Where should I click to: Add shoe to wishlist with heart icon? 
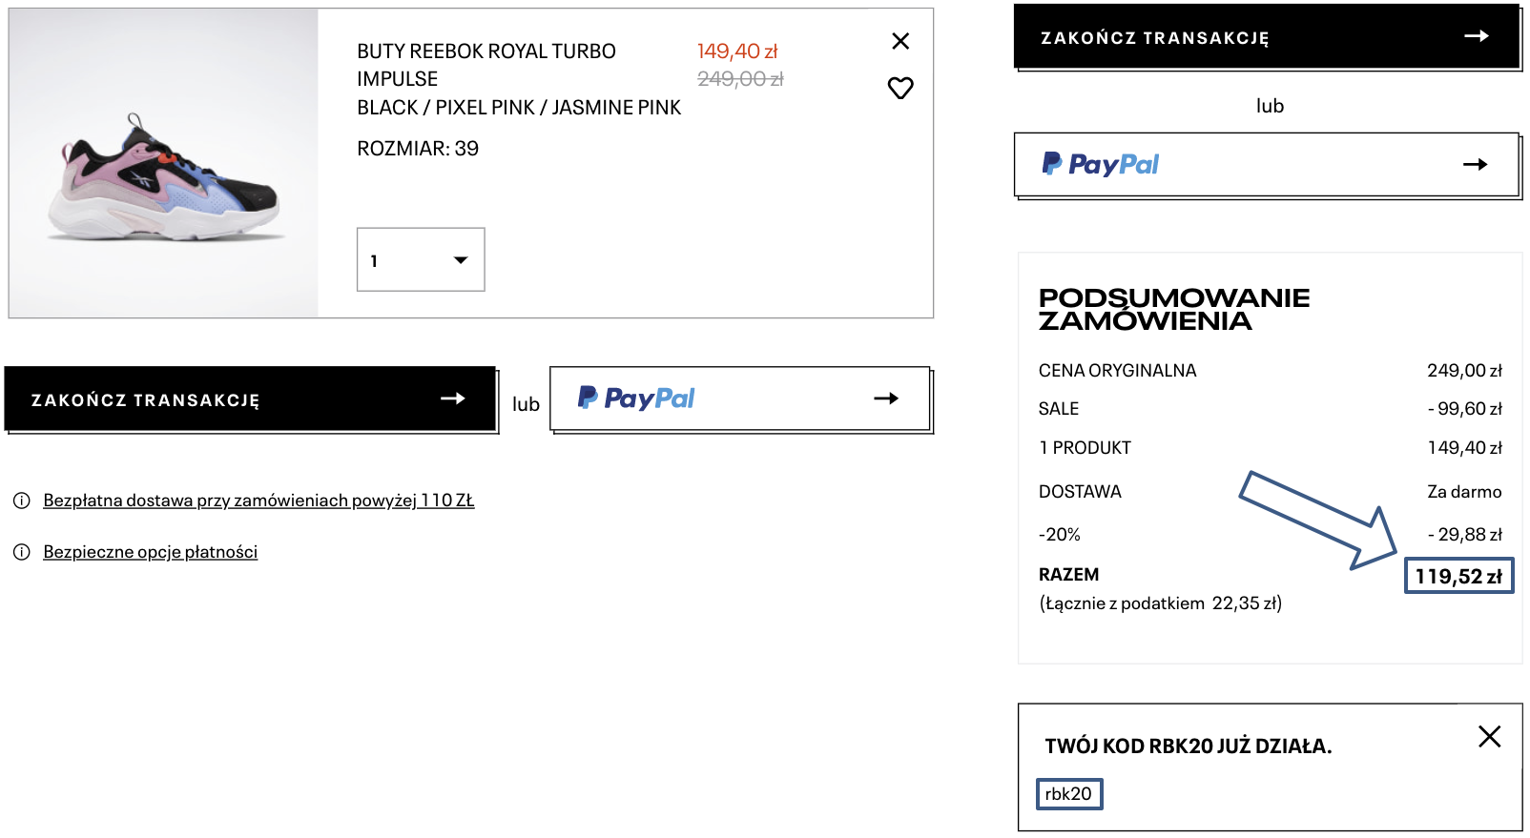pyautogui.click(x=899, y=89)
